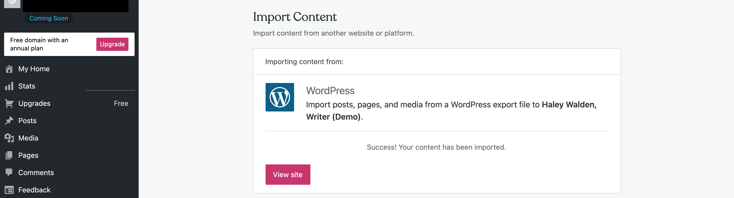Click the blacked-out site title in sidebar
Screen dimensions: 734x198
[x=75, y=5]
